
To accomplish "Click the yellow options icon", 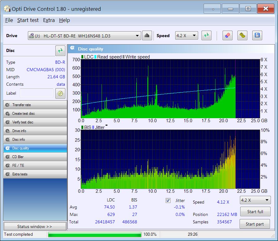I will 242,36.
